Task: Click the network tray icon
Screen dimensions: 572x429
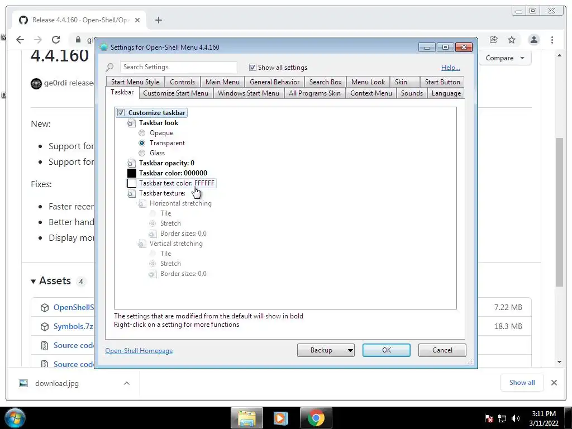Action: click(502, 418)
